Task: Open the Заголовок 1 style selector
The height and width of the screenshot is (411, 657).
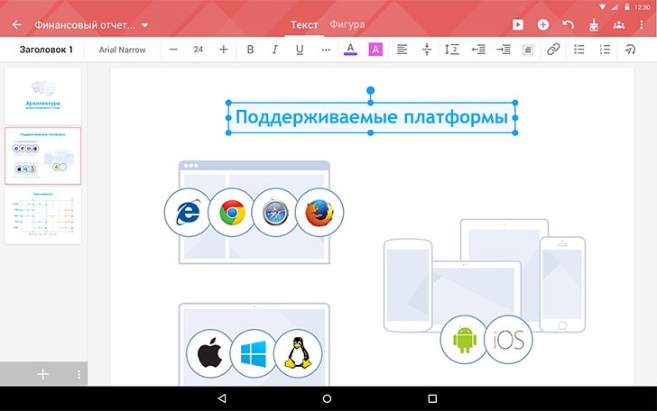Action: [46, 50]
